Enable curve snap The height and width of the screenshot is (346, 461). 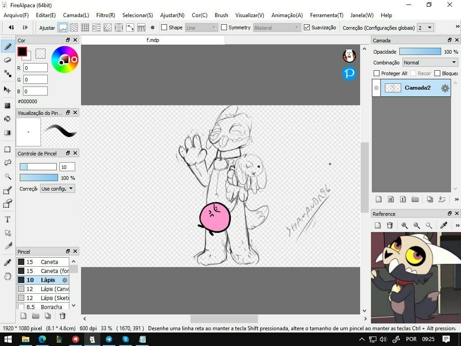(x=130, y=27)
